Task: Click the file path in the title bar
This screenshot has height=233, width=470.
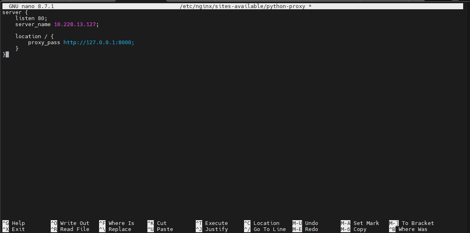Action: click(242, 6)
